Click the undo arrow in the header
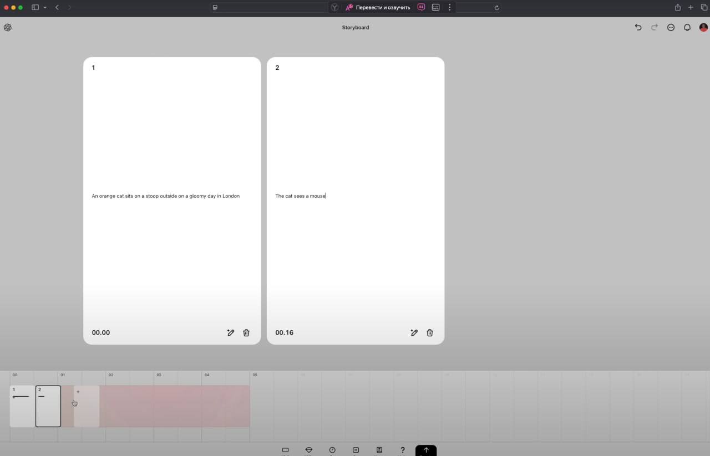 click(638, 27)
